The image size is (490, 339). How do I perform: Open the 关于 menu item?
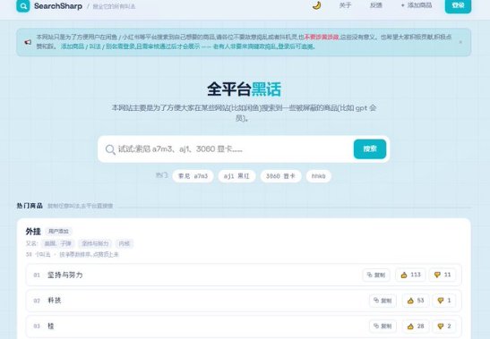coord(345,5)
